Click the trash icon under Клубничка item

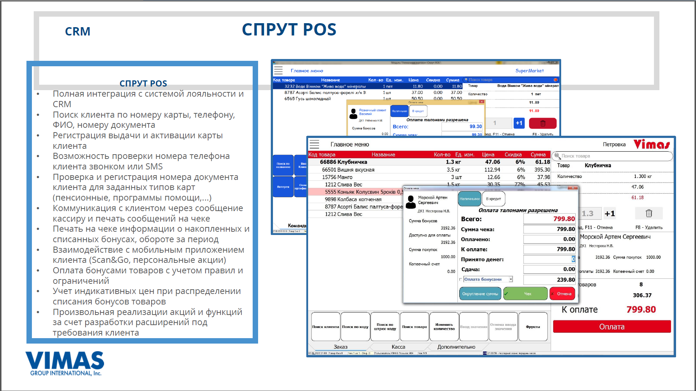point(649,213)
